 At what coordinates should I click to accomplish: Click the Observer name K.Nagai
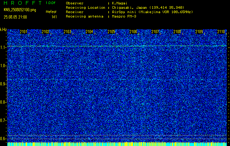[x=120, y=3]
